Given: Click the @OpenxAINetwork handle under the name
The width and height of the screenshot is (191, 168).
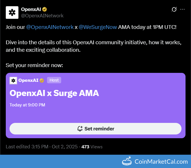Looking at the screenshot, I should click(x=42, y=16).
